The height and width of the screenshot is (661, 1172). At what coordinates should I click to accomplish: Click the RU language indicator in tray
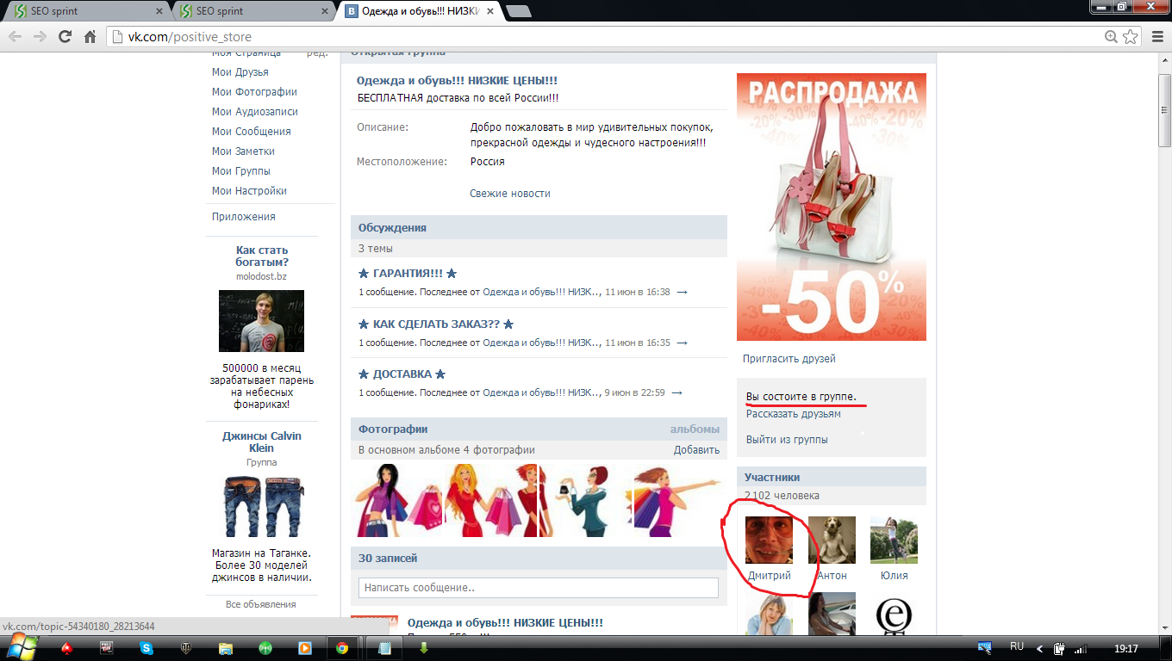[x=1017, y=646]
